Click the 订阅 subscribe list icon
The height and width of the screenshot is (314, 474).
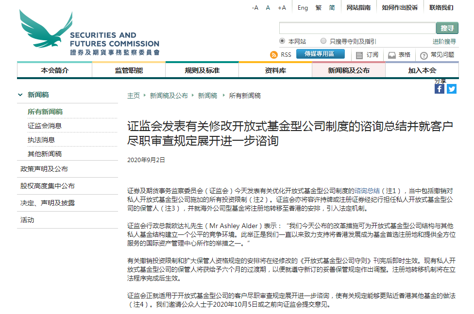[359, 55]
